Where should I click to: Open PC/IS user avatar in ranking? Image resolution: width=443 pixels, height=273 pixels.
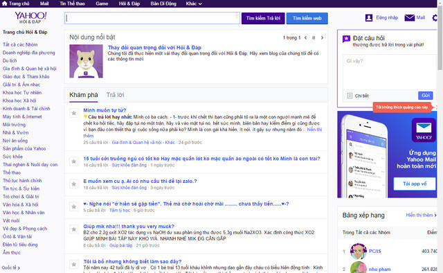(359, 251)
